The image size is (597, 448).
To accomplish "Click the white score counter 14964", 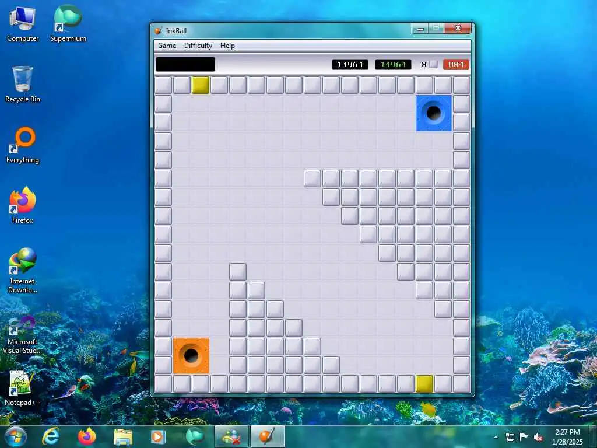I will point(350,64).
